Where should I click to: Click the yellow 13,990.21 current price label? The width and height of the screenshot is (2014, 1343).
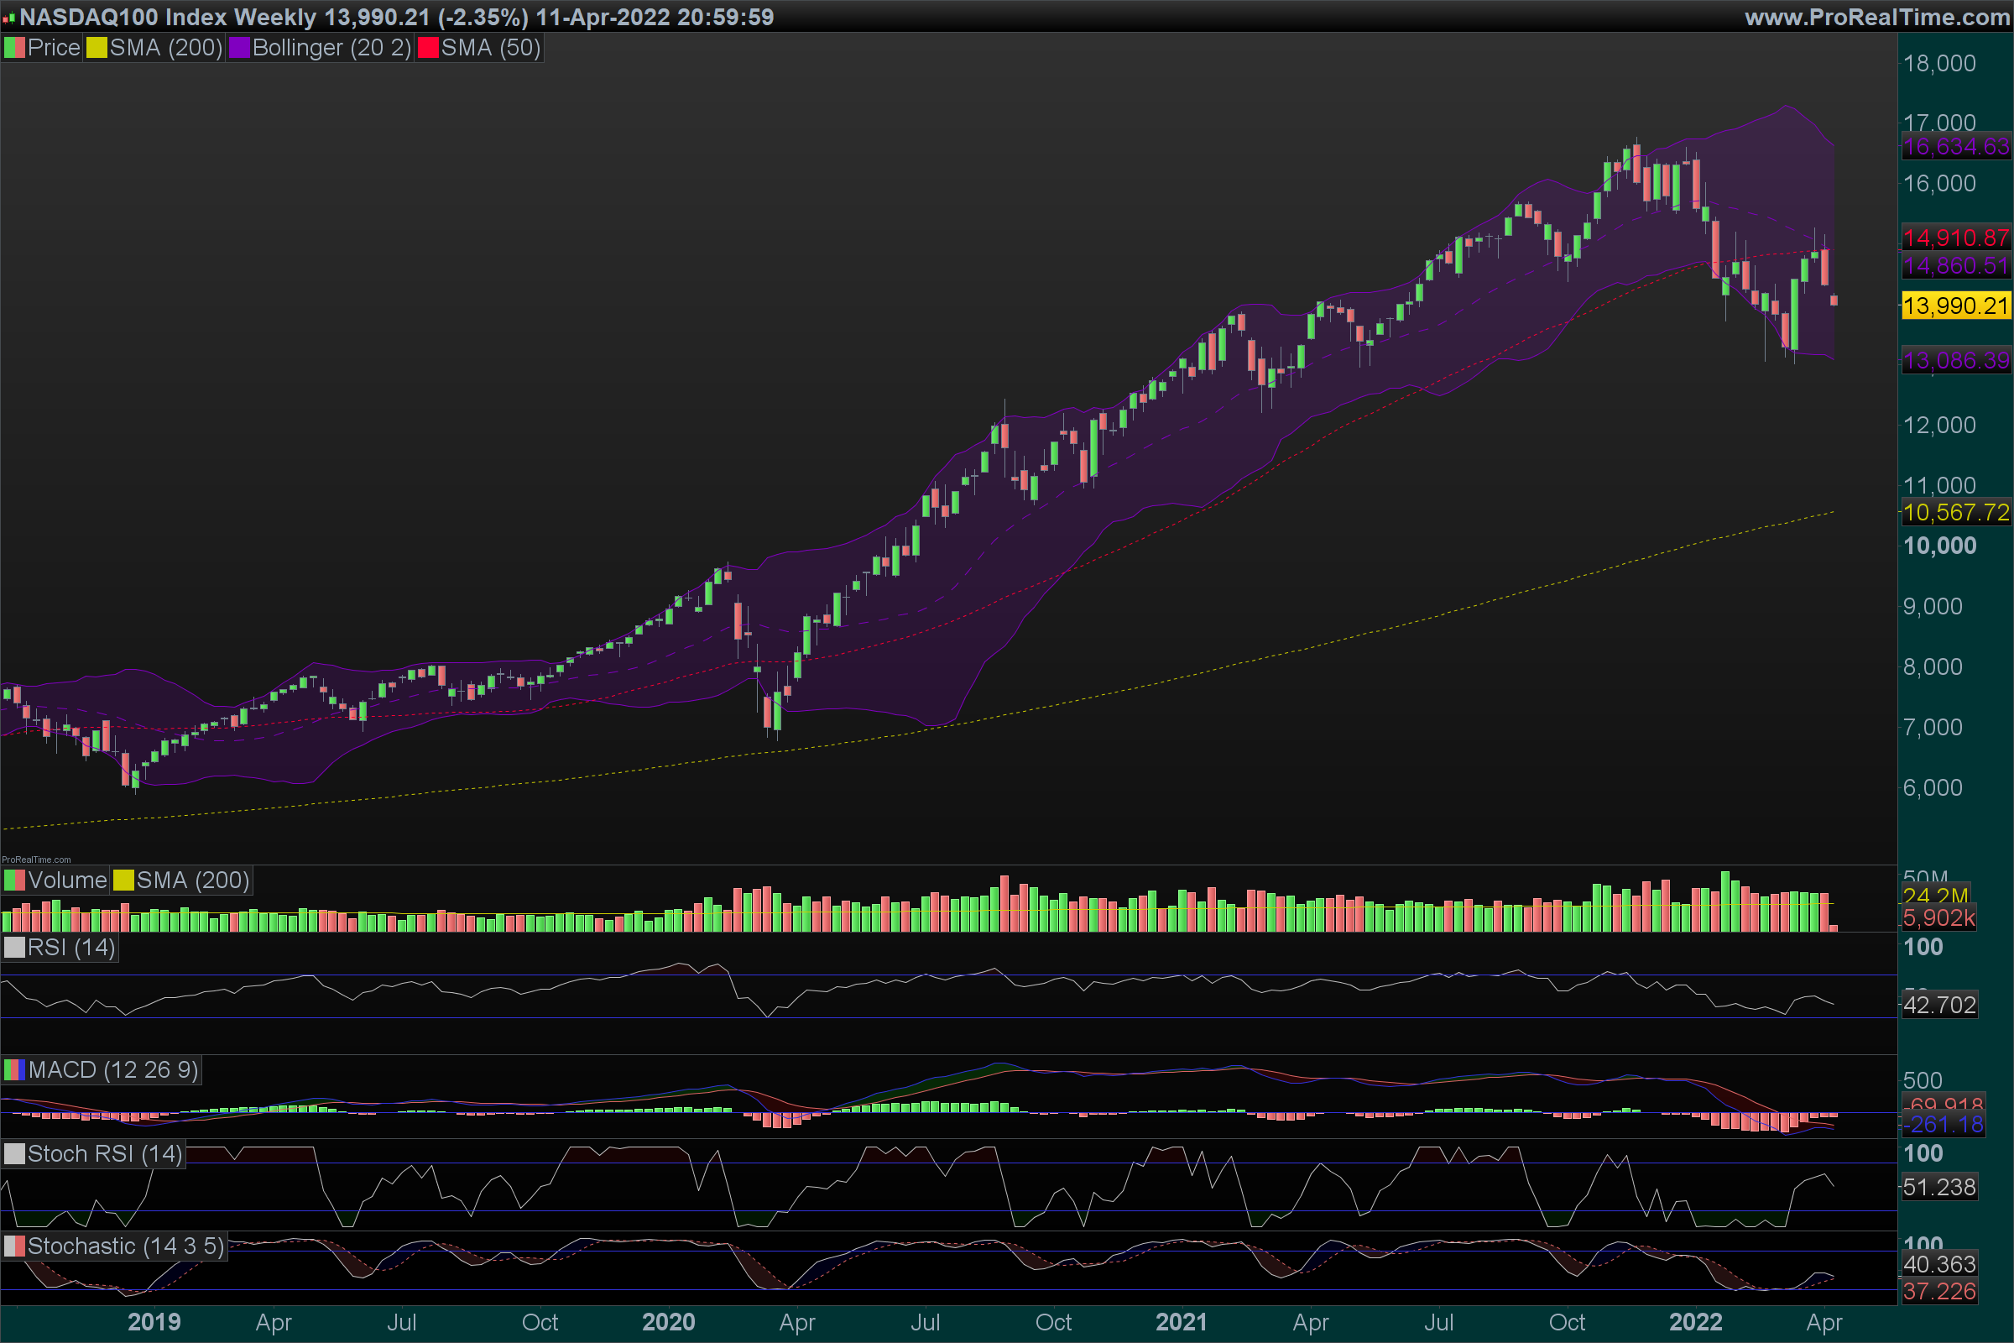tap(1956, 306)
